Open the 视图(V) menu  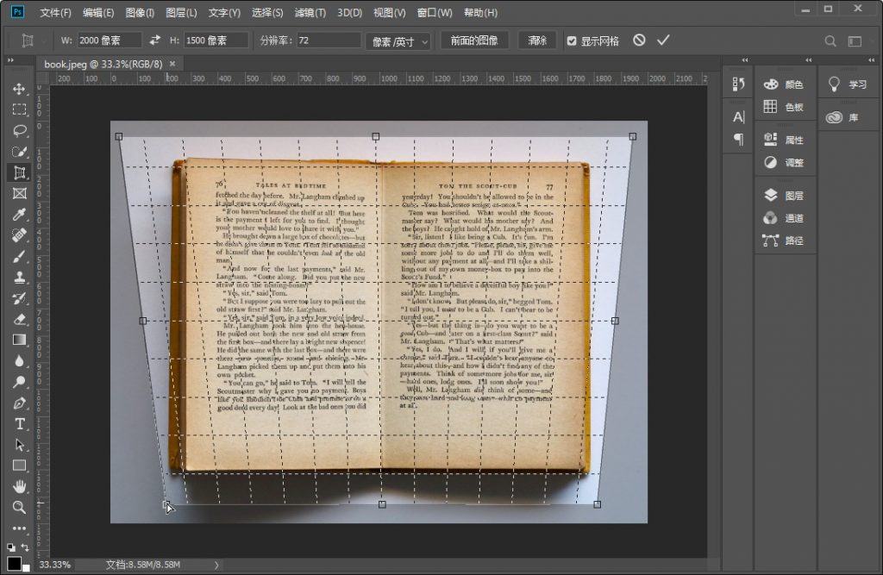point(389,12)
